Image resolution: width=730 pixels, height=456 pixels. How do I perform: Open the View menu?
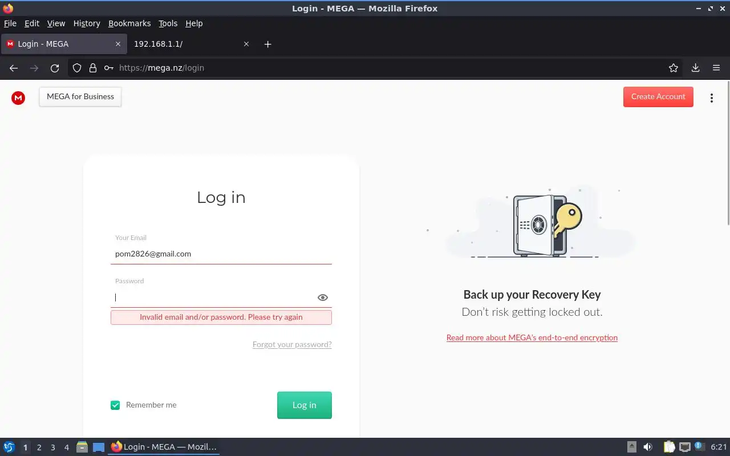coord(56,23)
